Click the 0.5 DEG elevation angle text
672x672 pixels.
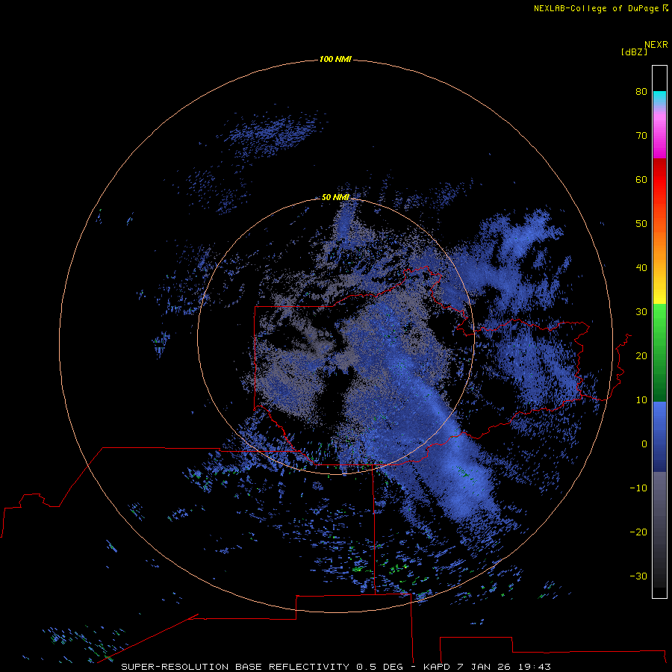[x=380, y=667]
